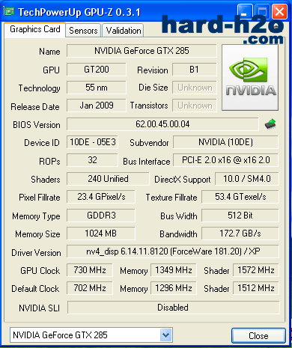
Task: Click Bandwidth 172.7 GB/s field
Action: click(x=240, y=233)
